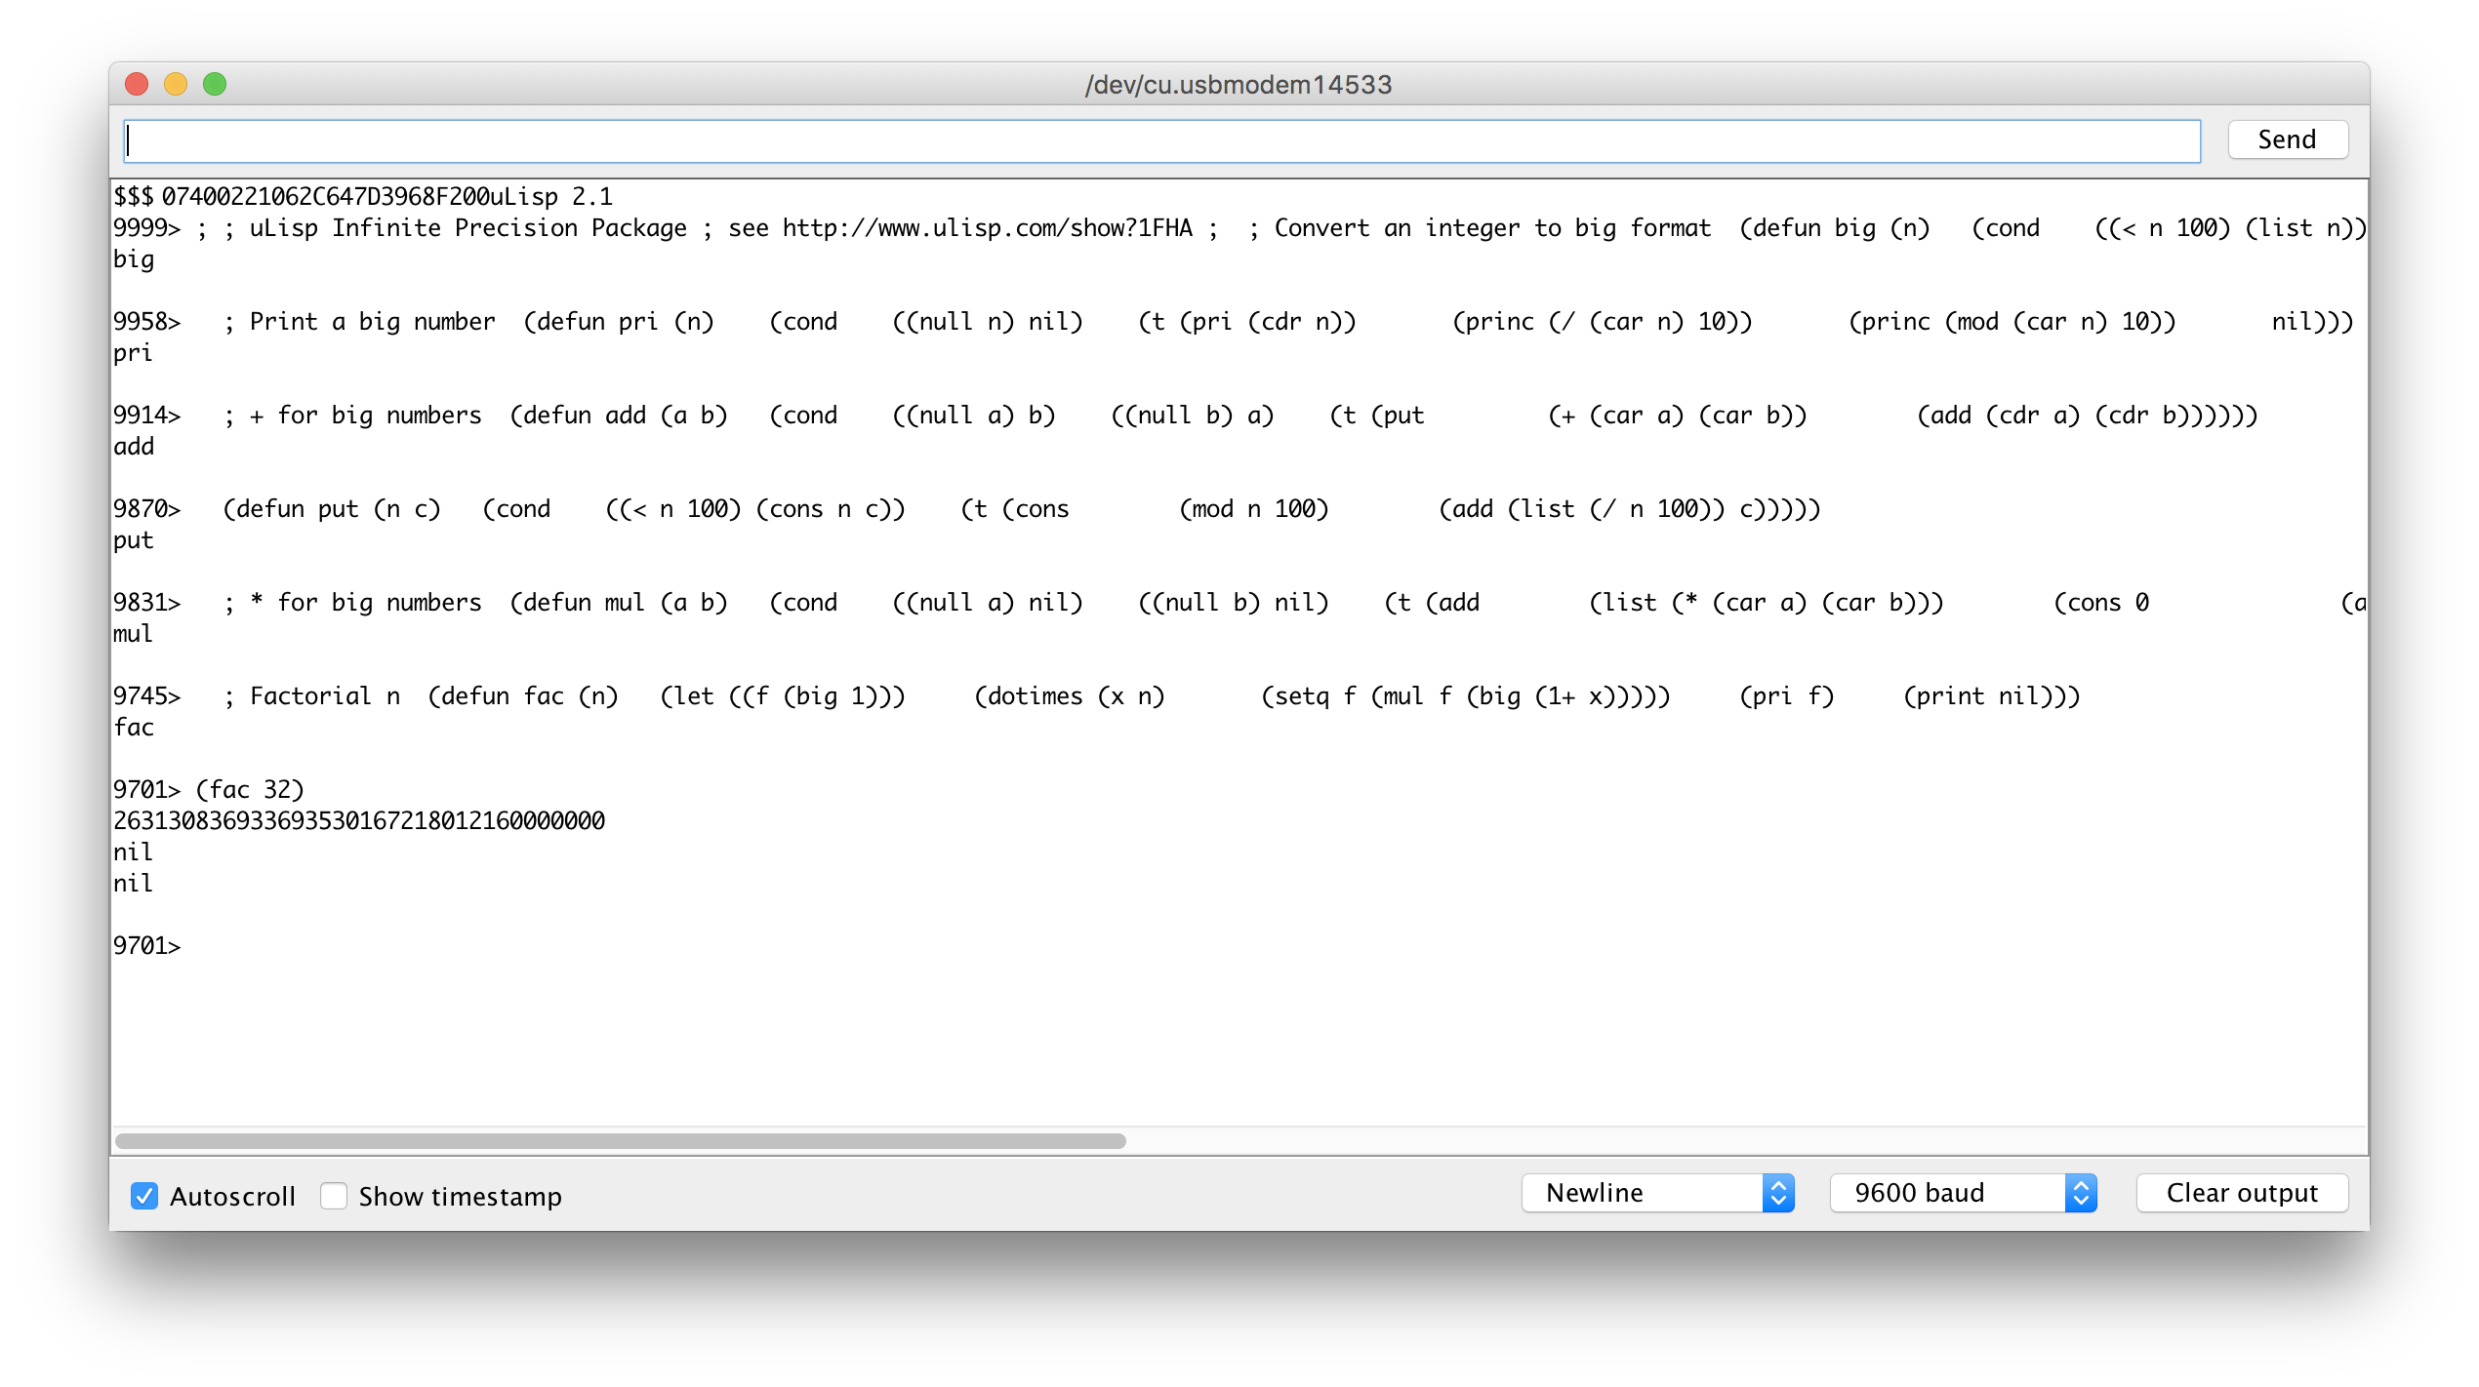
Task: Click the Newline dropdown stepper arrows
Action: click(x=1778, y=1192)
